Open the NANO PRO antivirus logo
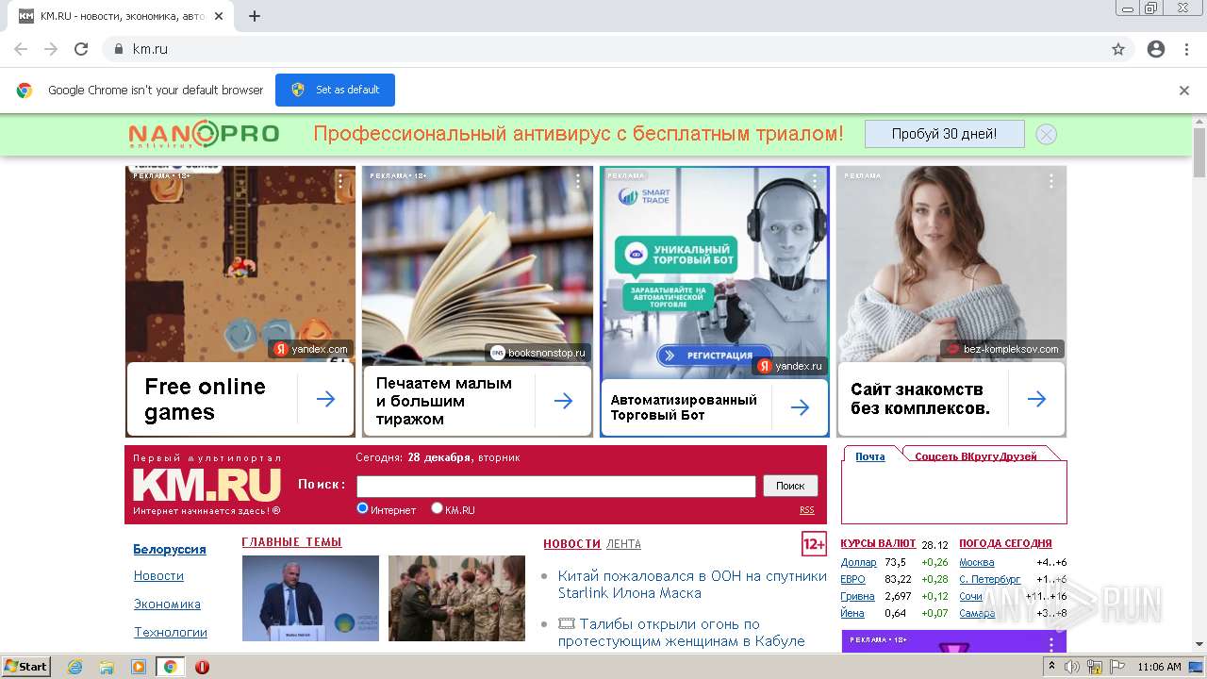The width and height of the screenshot is (1207, 679). pos(204,134)
